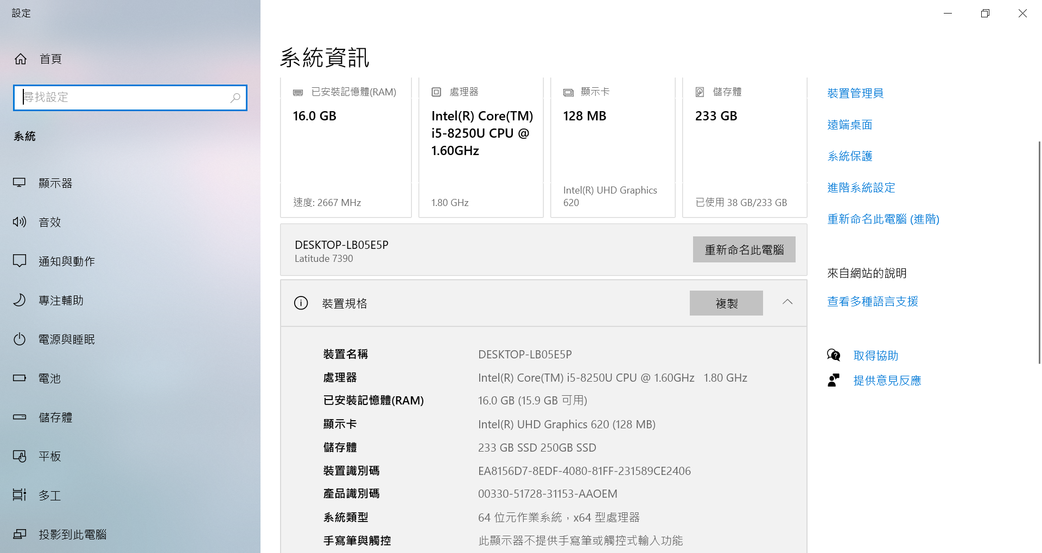The image size is (1042, 553).
Task: Click the multitasking icon beside 多工
Action: 20,495
